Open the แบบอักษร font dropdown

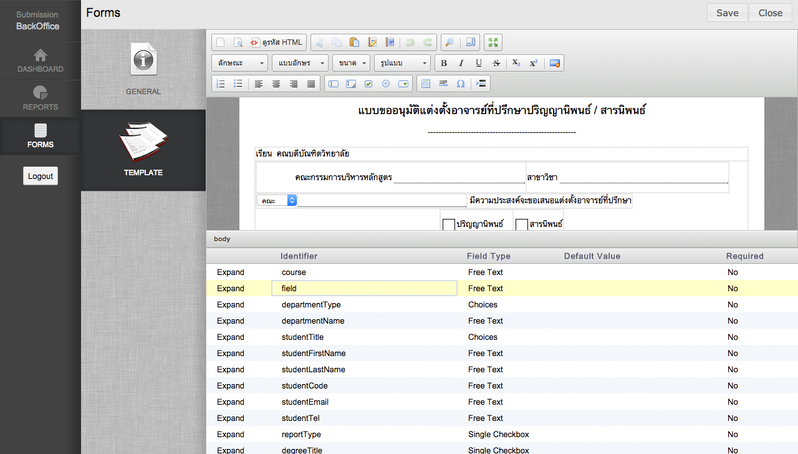pos(302,63)
